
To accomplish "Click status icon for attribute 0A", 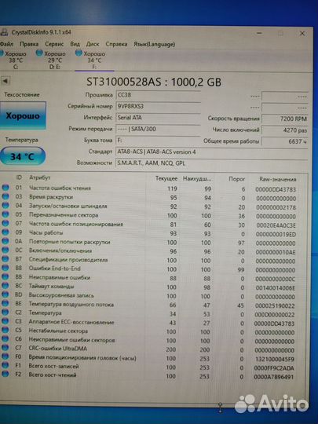I will tap(5, 241).
